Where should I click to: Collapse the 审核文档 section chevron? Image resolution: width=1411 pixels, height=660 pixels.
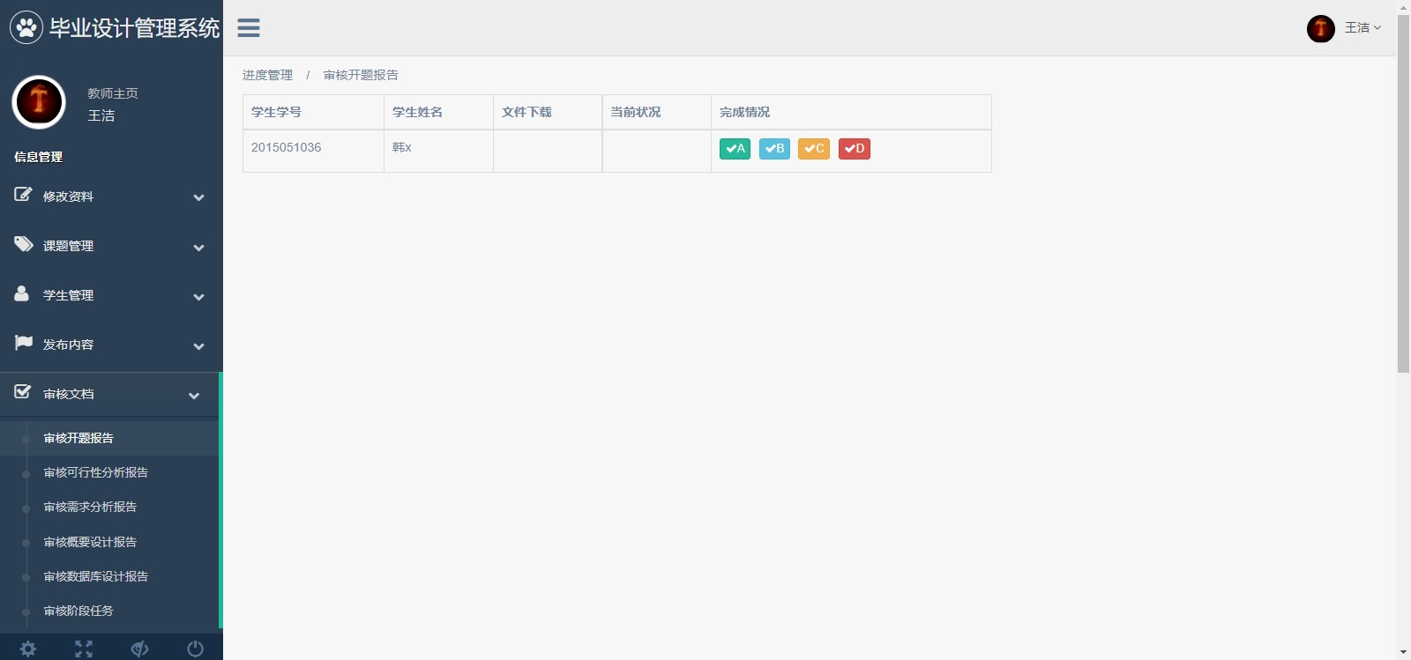tap(194, 396)
